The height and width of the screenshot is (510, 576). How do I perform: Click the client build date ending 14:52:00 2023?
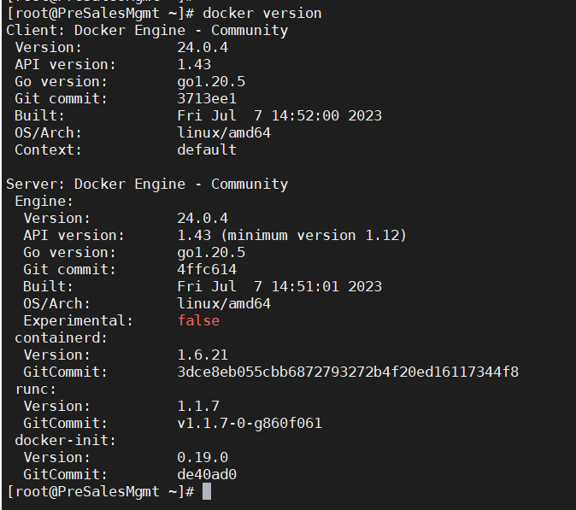coord(279,115)
